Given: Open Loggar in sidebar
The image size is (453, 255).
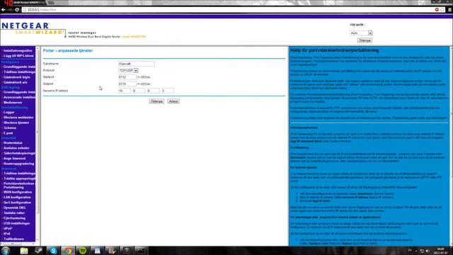Looking at the screenshot, I should [x=9, y=112].
